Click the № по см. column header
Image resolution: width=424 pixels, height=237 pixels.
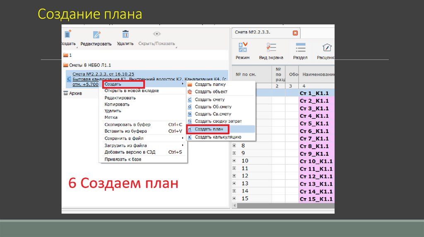tap(251, 74)
